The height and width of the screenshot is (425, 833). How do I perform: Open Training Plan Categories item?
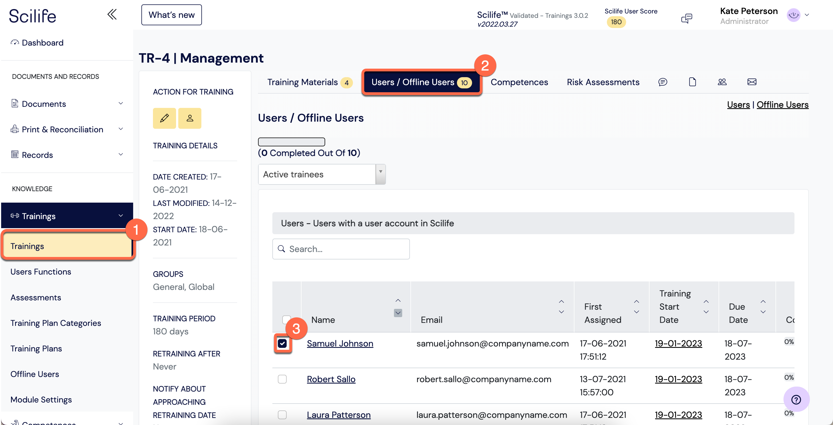point(56,323)
